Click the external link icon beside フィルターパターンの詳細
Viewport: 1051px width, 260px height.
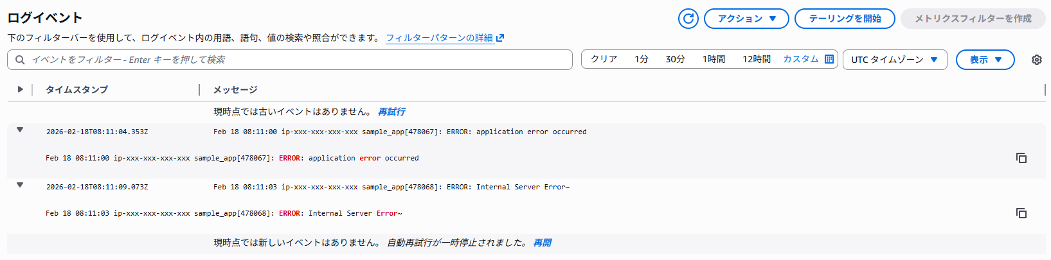(500, 38)
